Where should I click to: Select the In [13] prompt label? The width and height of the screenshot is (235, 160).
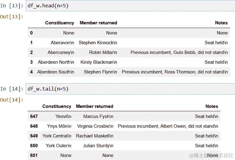tap(12, 6)
